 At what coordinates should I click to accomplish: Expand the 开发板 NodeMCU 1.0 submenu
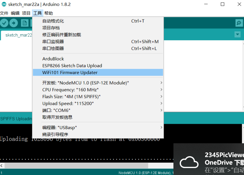(98, 83)
